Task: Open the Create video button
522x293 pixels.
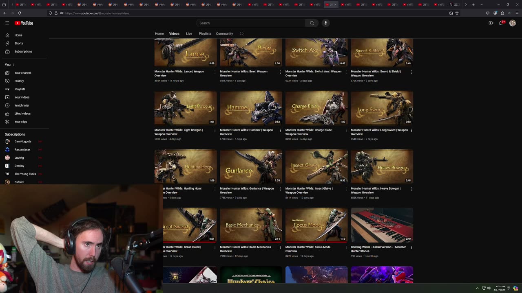Action: click(x=491, y=23)
